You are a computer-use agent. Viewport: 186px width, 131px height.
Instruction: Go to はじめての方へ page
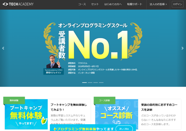[113, 4]
